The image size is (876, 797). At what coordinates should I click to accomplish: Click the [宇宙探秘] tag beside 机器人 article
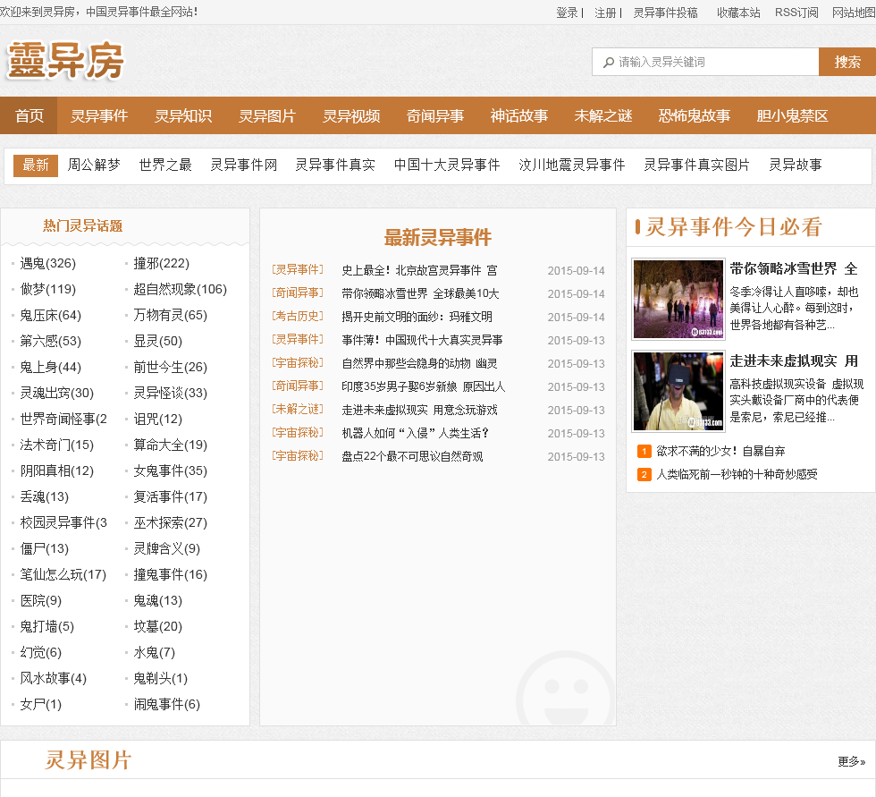[x=298, y=432]
